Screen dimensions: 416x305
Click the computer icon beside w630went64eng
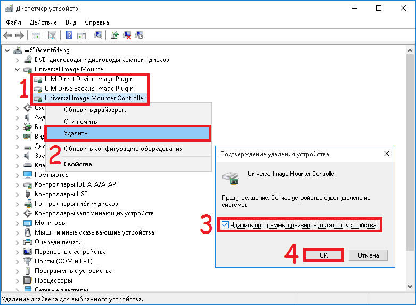point(18,50)
